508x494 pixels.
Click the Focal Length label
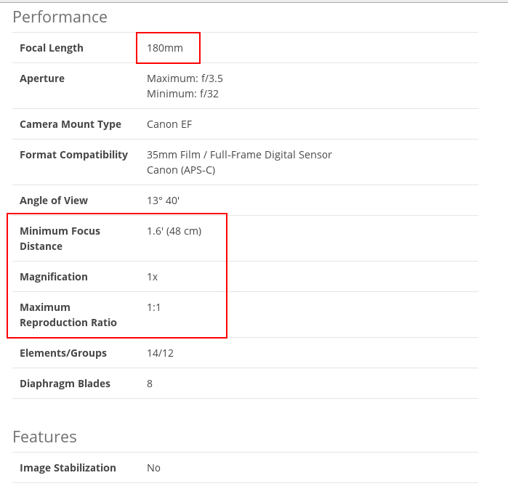pos(52,48)
